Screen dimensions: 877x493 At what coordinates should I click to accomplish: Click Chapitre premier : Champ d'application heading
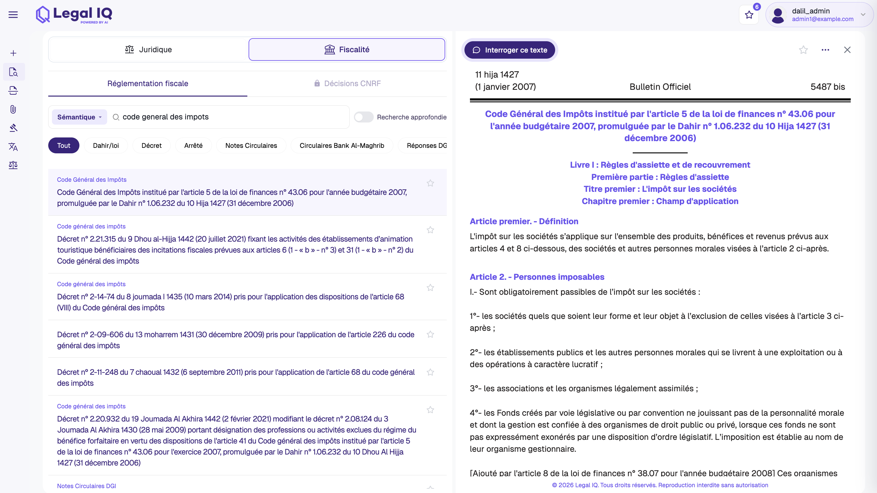coord(660,201)
